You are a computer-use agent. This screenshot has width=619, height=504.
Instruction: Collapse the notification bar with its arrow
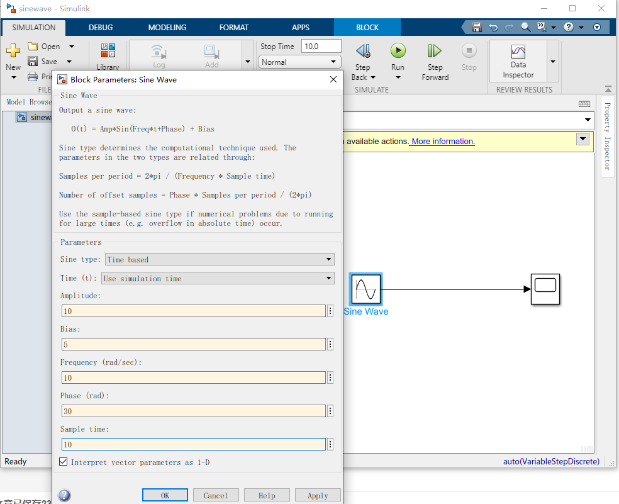pos(583,139)
